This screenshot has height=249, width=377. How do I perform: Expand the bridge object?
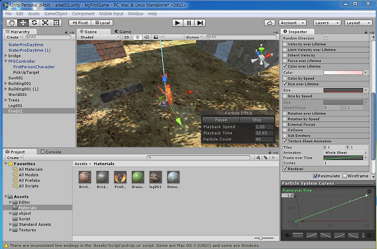[6, 55]
